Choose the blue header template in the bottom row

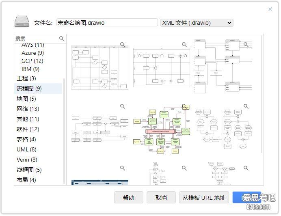tap(100, 182)
